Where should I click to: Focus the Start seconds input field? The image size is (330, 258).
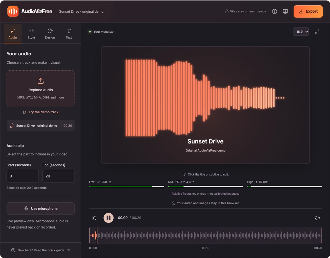[23, 176]
